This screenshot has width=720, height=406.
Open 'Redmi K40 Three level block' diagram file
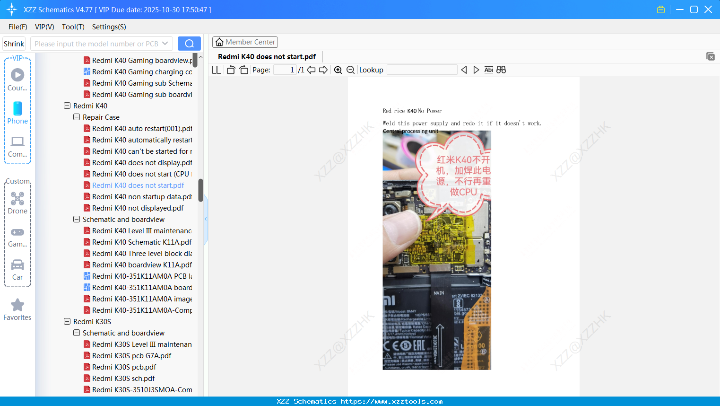pos(138,254)
